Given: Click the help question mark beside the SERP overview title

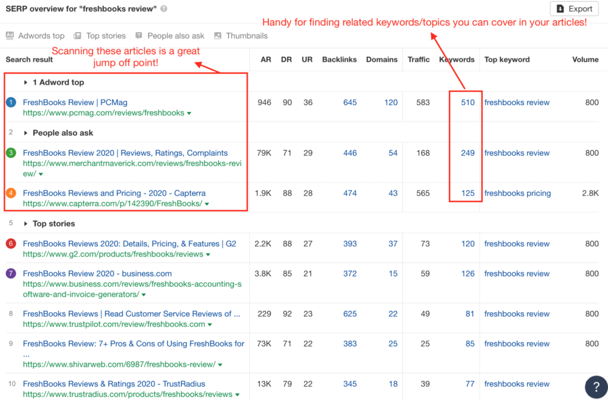Looking at the screenshot, I should 164,9.
